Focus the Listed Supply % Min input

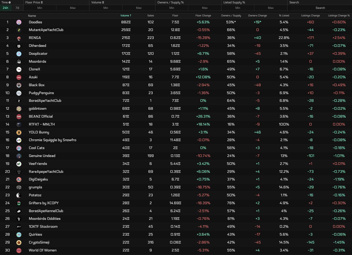(x=238, y=8)
